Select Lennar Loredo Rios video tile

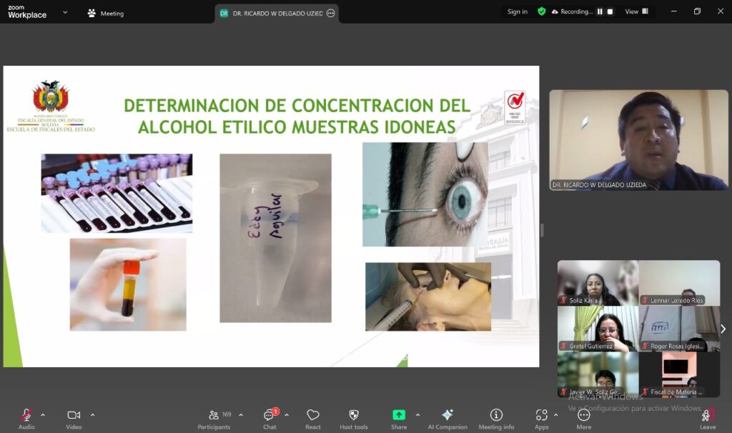click(x=679, y=283)
